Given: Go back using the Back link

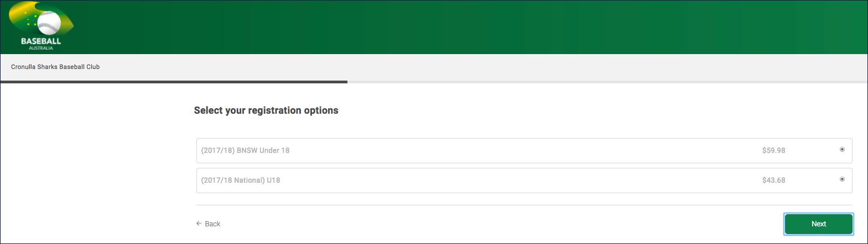Looking at the screenshot, I should (208, 224).
